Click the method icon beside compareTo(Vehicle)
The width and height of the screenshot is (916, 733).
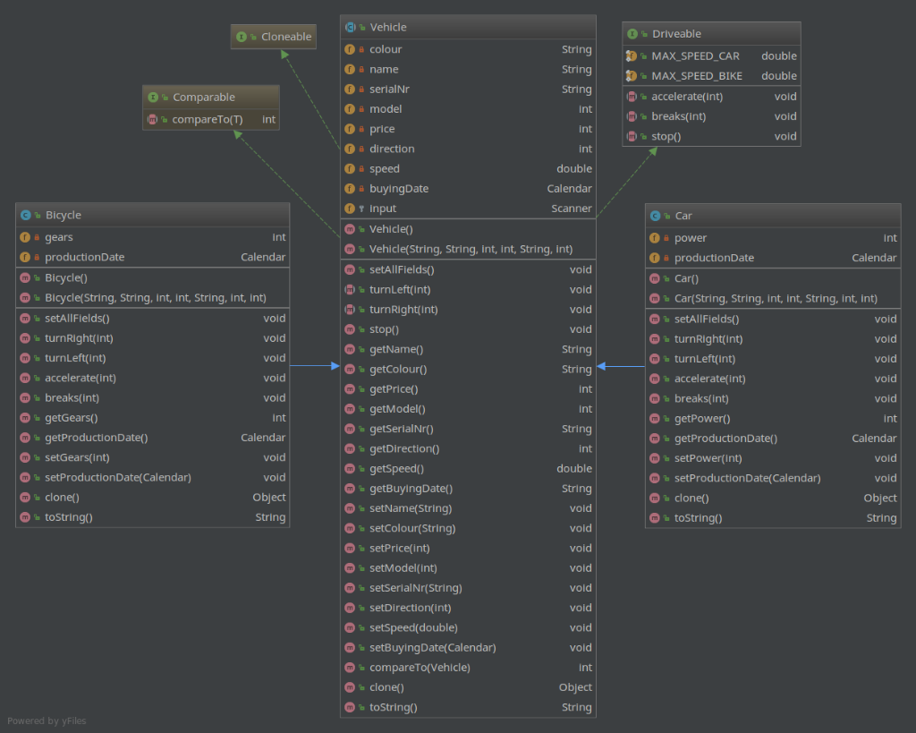[x=350, y=667]
